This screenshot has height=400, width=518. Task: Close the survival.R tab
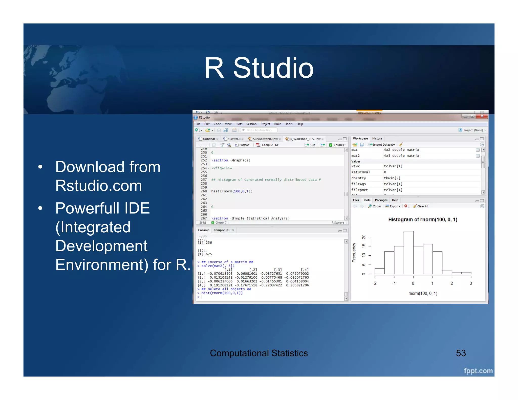coord(242,139)
